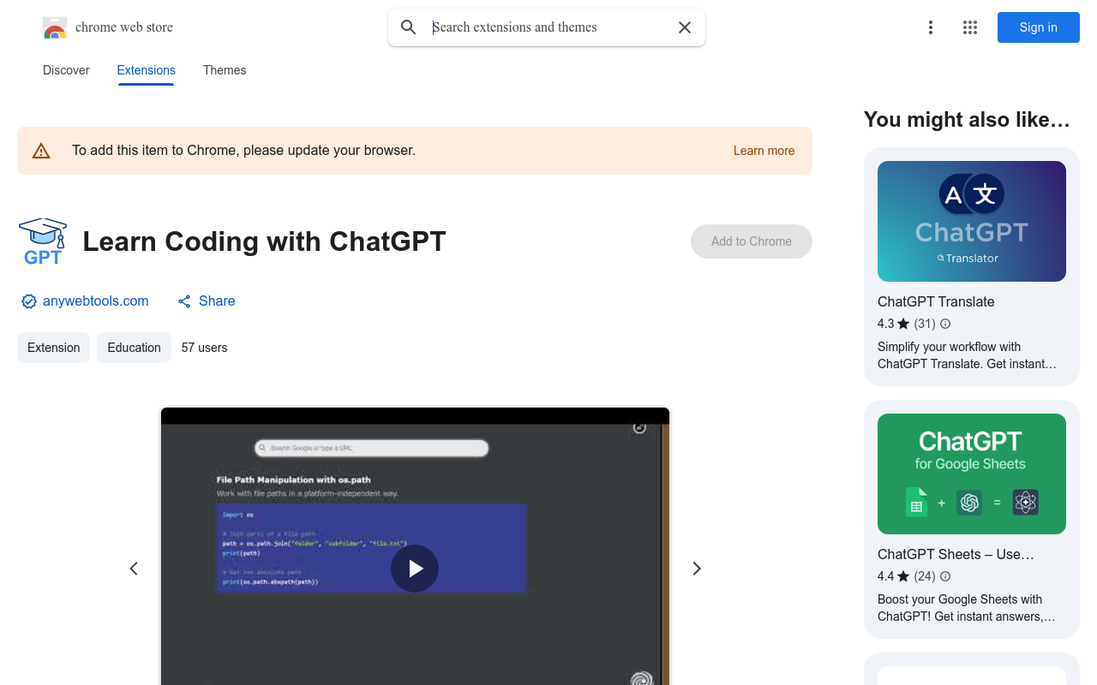Open the Google apps grid
Image resolution: width=1097 pixels, height=685 pixels.
tap(970, 27)
